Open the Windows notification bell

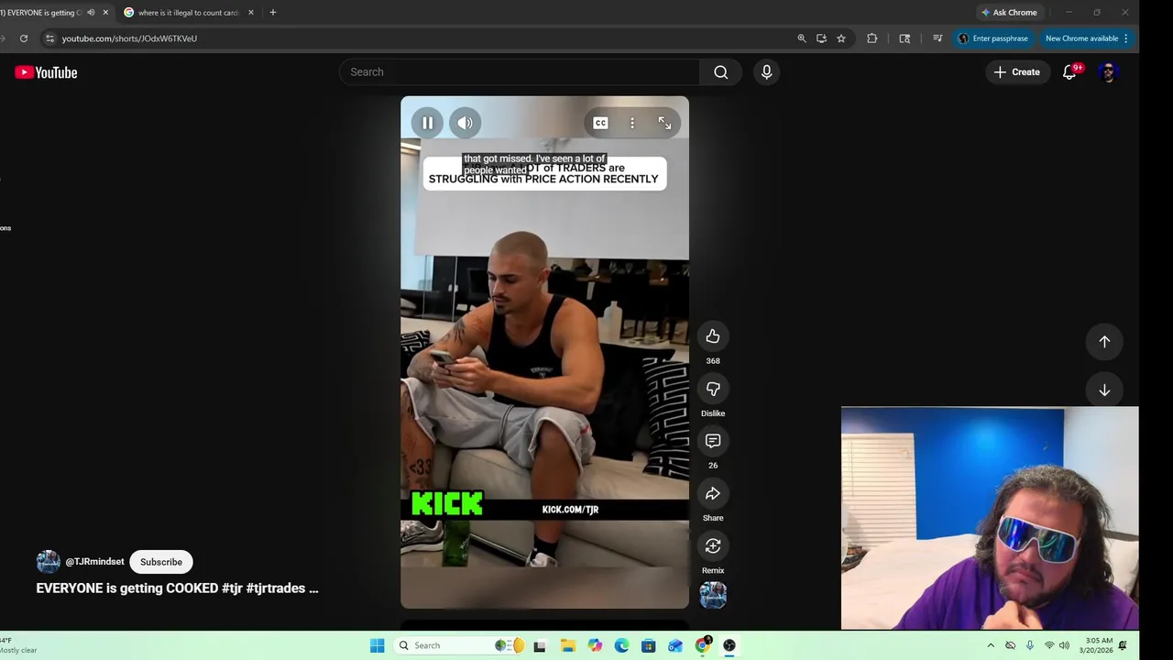pos(1123,645)
